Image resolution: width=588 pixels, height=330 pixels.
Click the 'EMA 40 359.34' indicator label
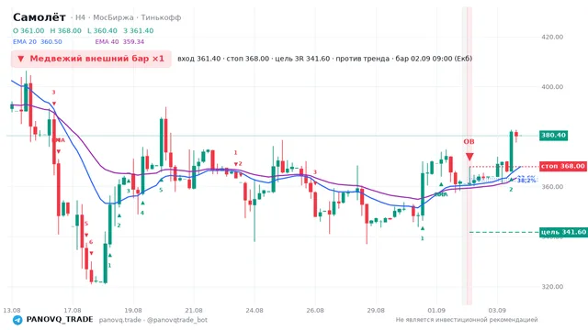(119, 42)
